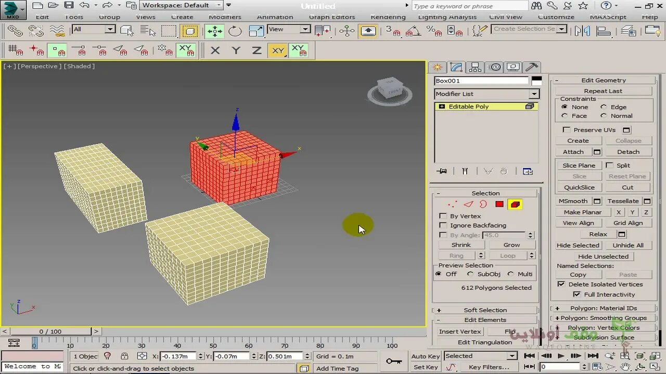
Task: Click the Shrink selection button
Action: [461, 245]
